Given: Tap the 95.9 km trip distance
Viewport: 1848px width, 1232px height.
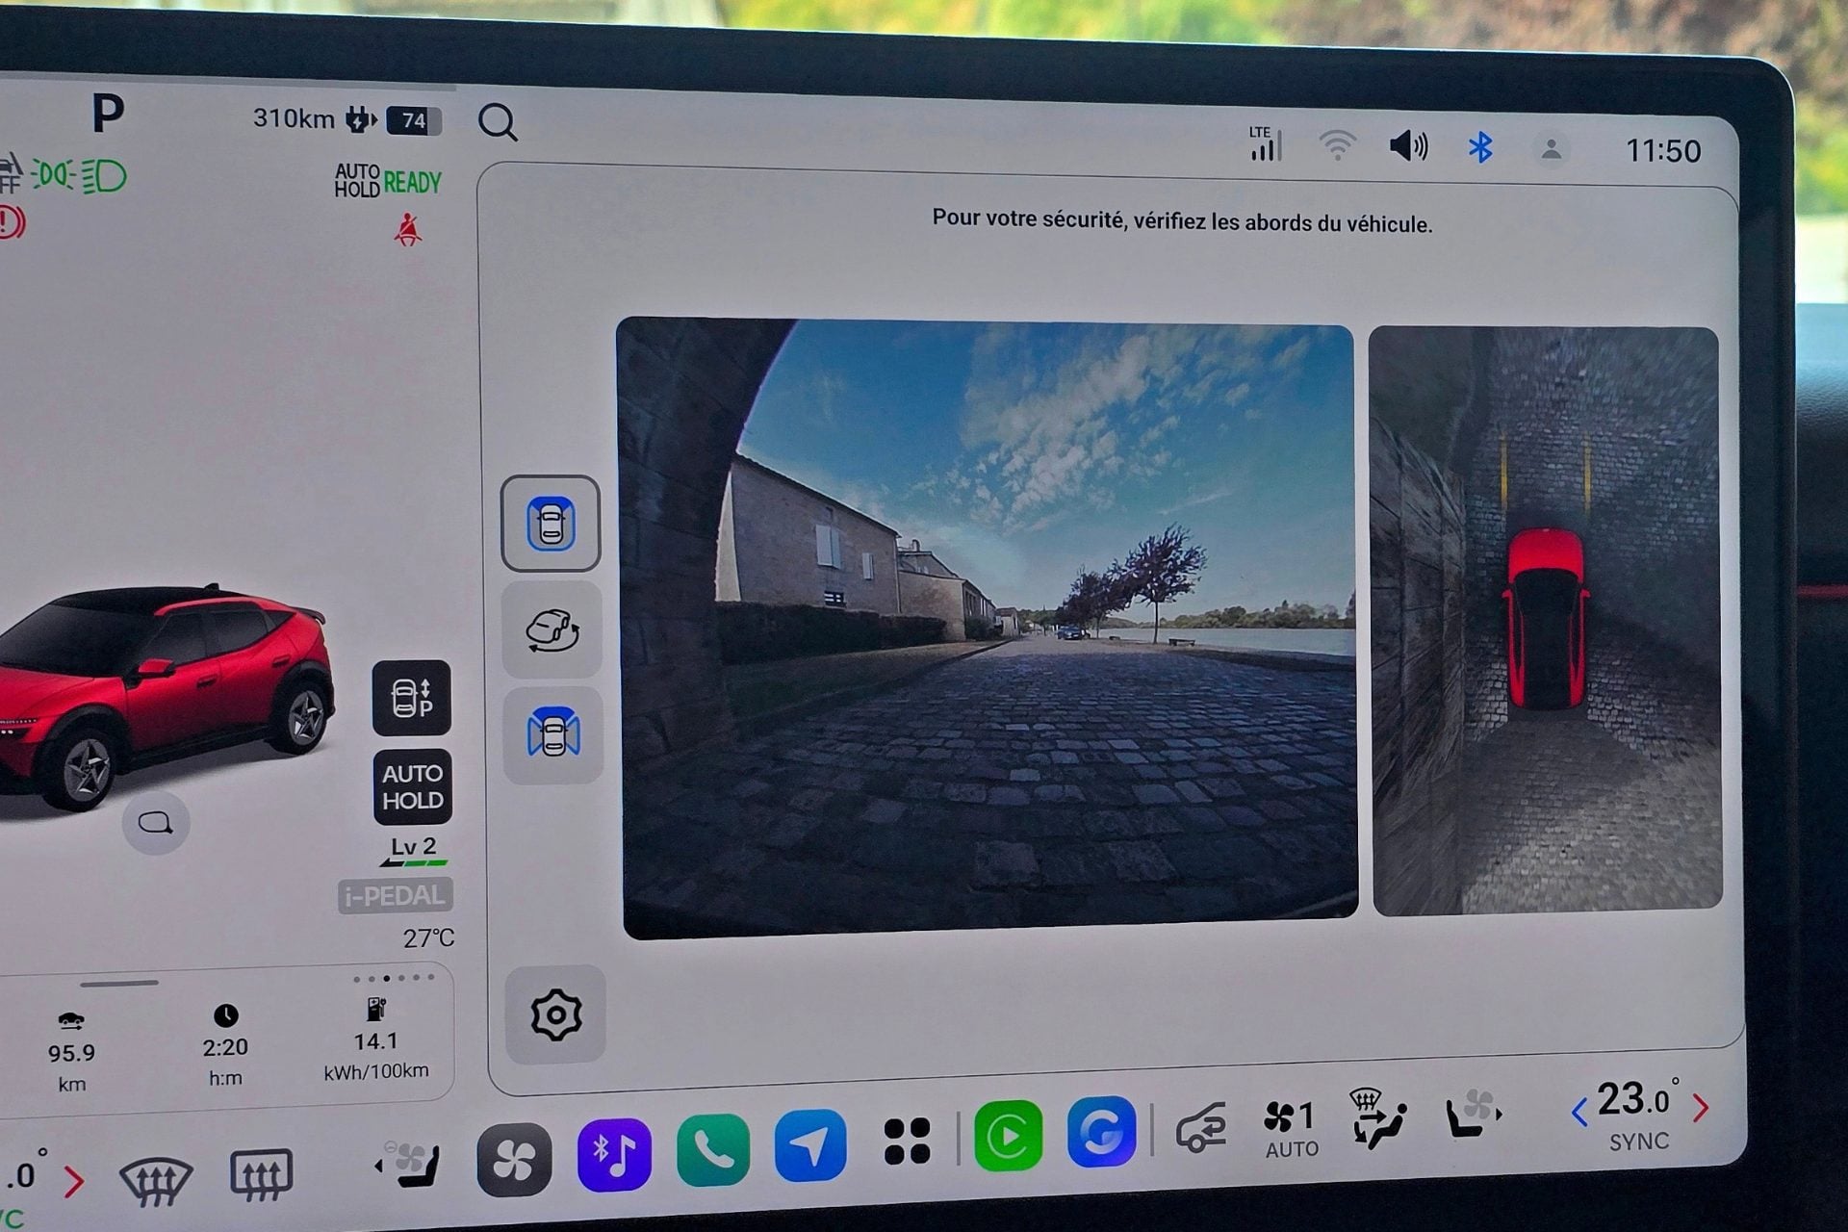Looking at the screenshot, I should [71, 1053].
